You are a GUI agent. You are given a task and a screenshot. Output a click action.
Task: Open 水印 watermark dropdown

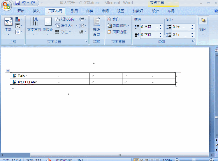(x=115, y=19)
